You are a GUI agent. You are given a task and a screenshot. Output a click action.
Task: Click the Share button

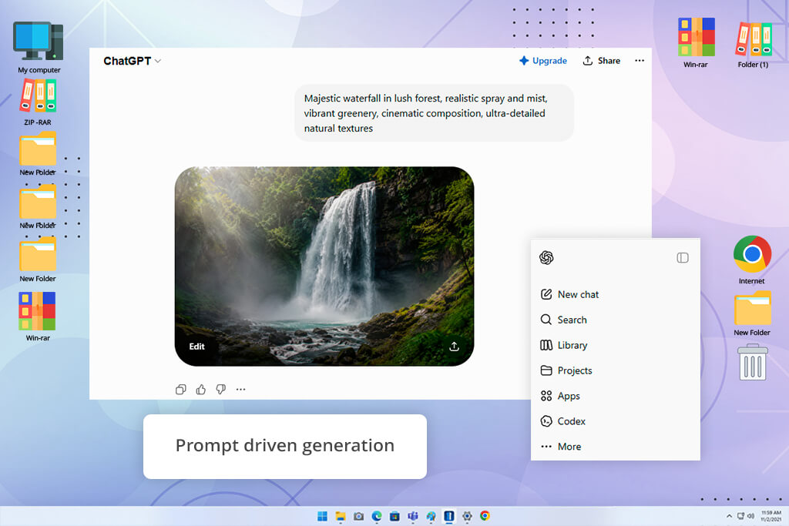pyautogui.click(x=601, y=61)
